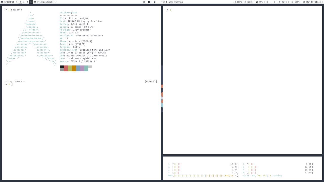Click CPU 3 usage bar in htop

coord(205,170)
